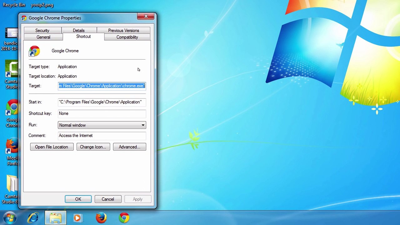This screenshot has width=400, height=225.
Task: Launch Internet Explorer from the taskbar
Action: click(x=33, y=217)
